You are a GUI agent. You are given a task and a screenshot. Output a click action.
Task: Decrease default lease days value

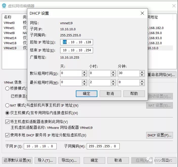[x=84, y=75]
